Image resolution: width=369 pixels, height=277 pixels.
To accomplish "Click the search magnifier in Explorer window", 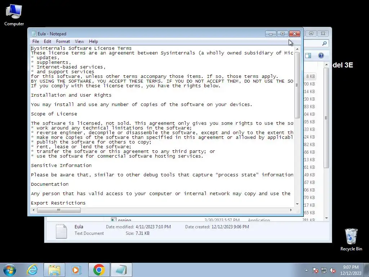I will [x=324, y=43].
